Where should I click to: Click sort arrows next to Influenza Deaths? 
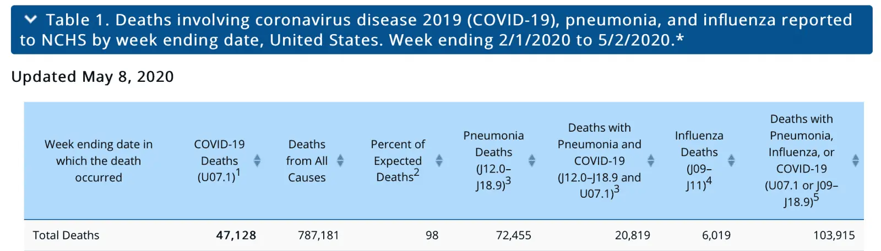pos(731,160)
